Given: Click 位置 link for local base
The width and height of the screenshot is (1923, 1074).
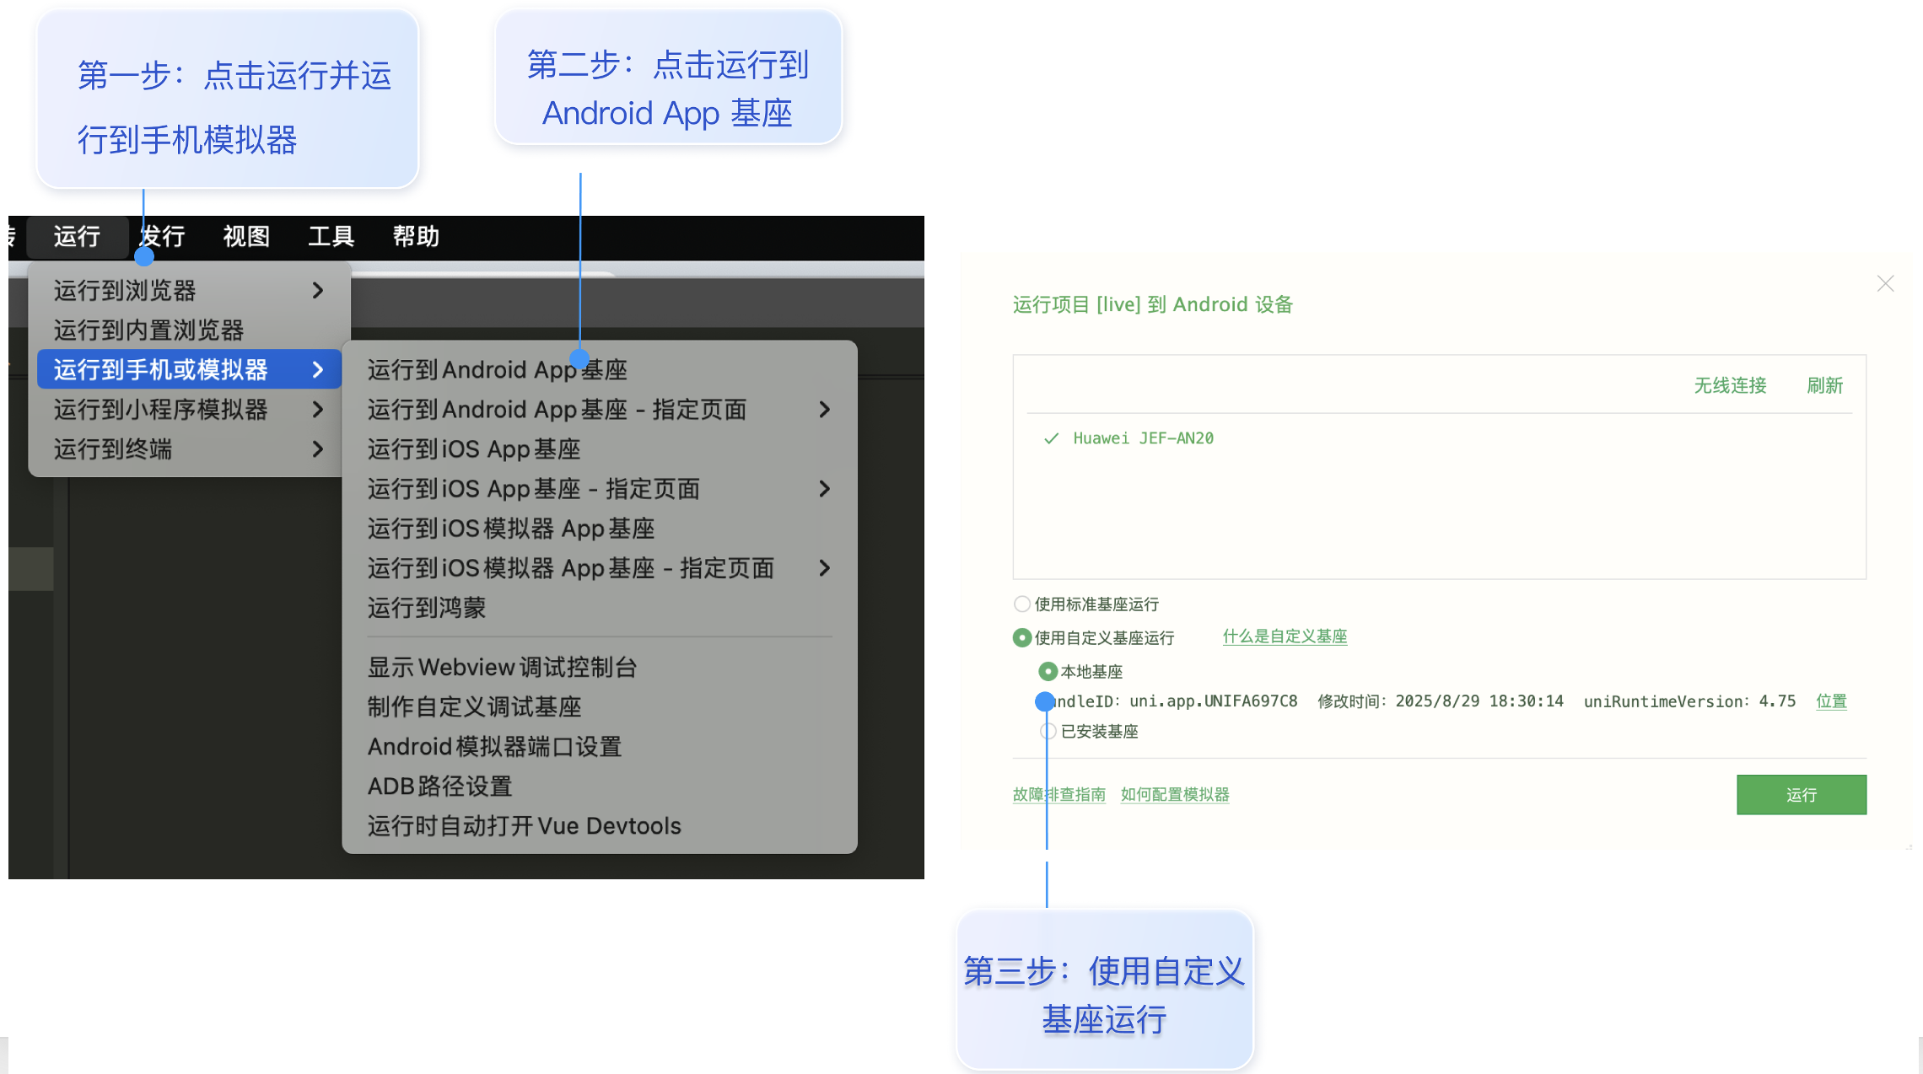Looking at the screenshot, I should pos(1830,701).
